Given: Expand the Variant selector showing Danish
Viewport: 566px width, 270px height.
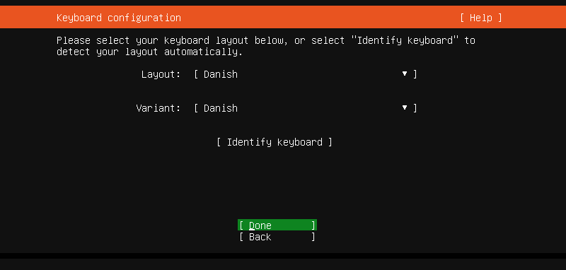Looking at the screenshot, I should [x=306, y=108].
